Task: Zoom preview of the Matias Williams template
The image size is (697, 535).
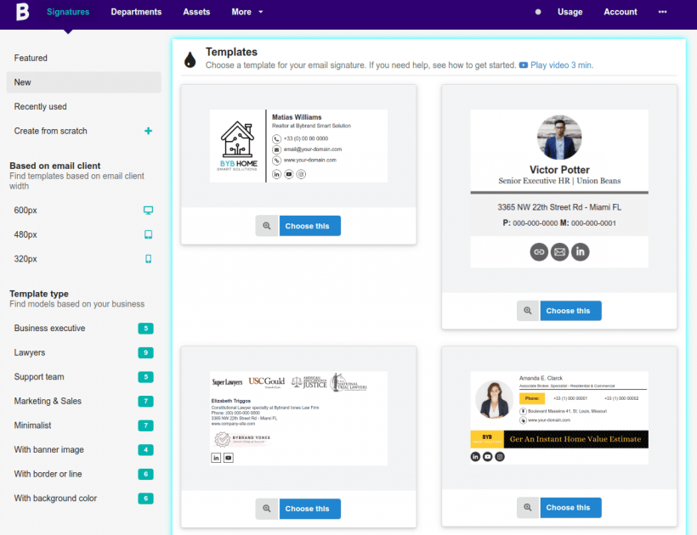Action: click(266, 226)
